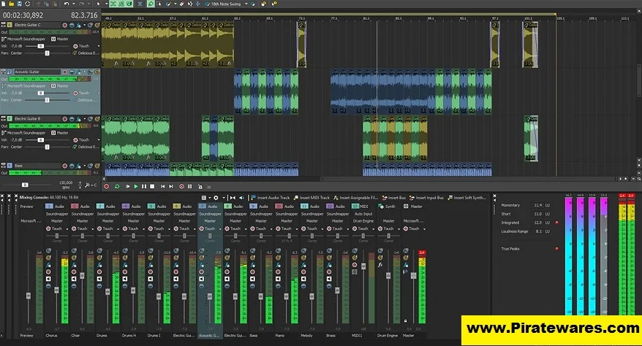Click the Integrated loudness red indicator

(x=557, y=223)
